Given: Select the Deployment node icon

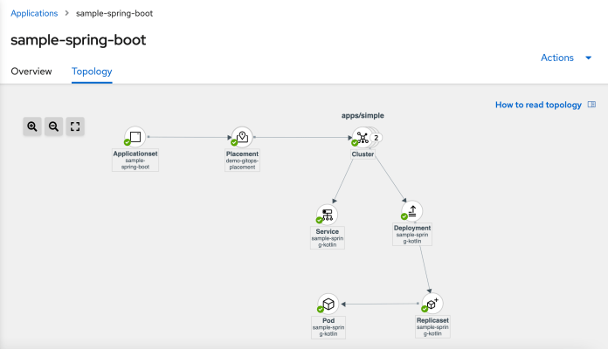Looking at the screenshot, I should coord(413,211).
